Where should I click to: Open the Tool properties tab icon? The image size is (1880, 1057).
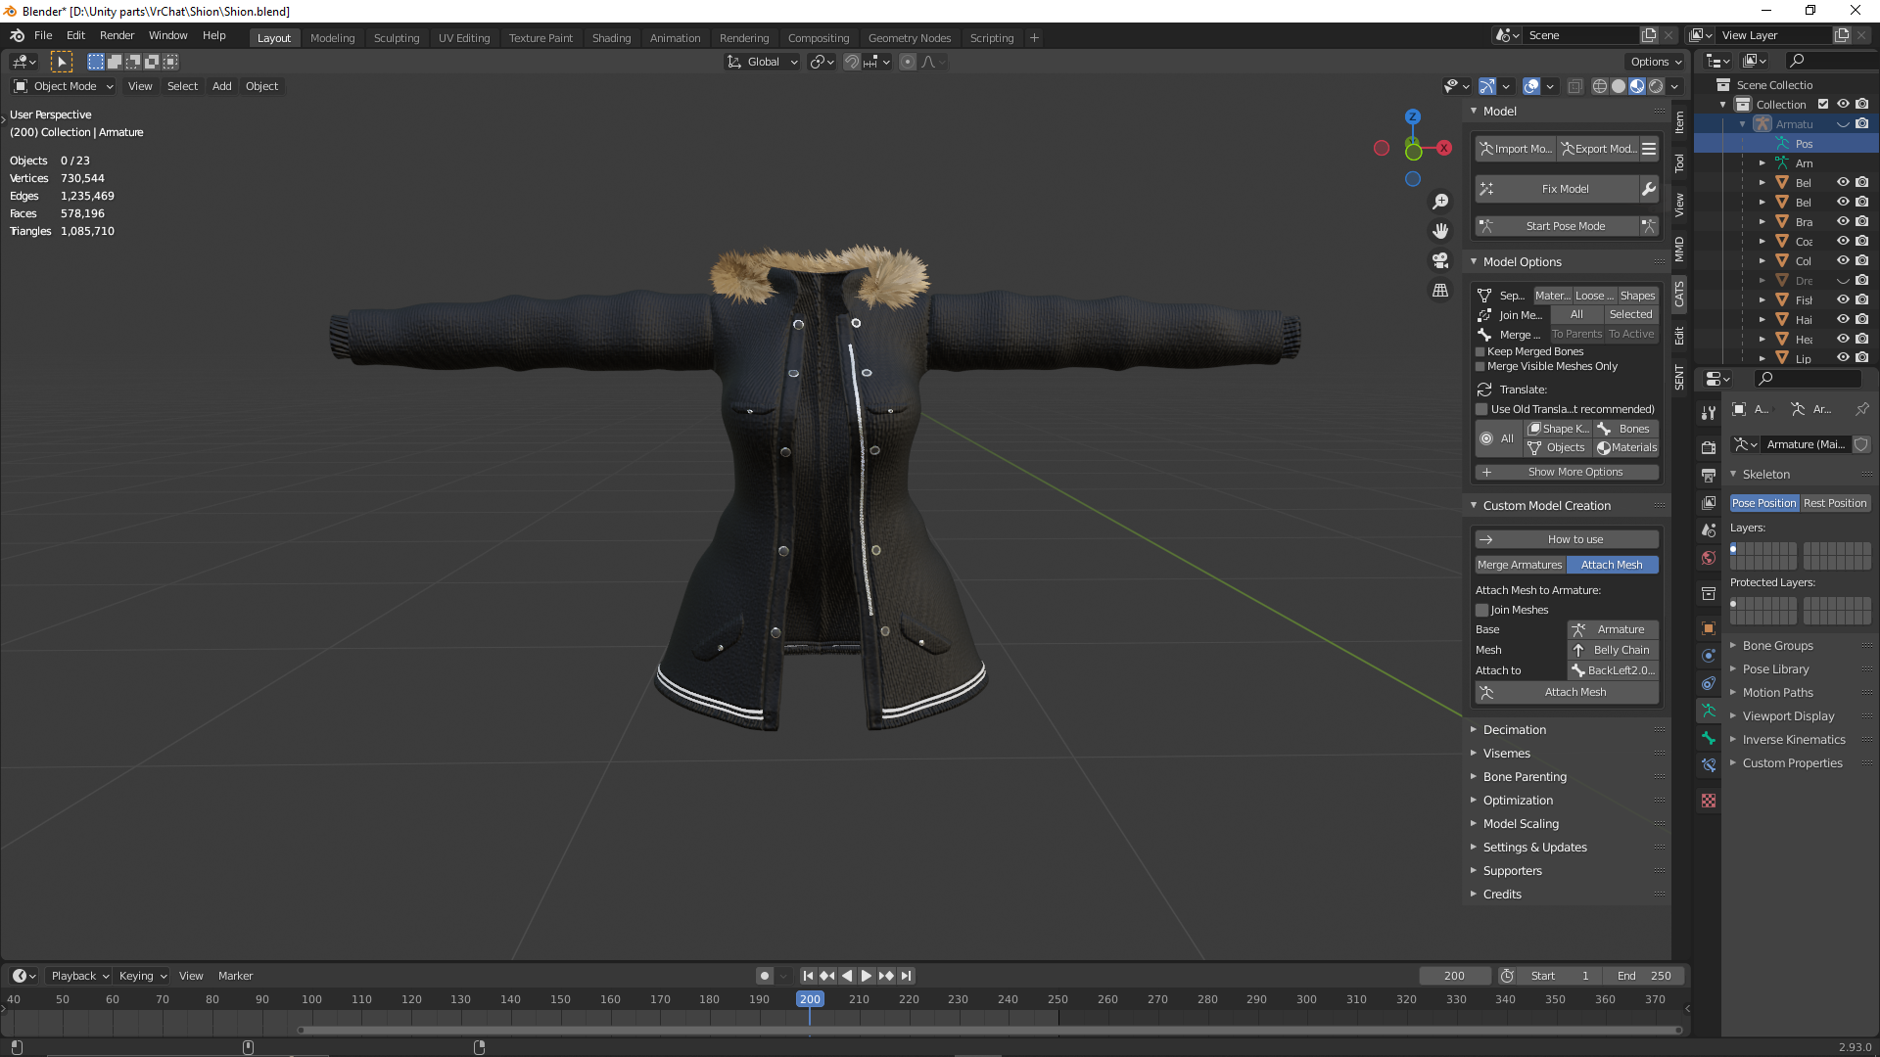(1709, 412)
